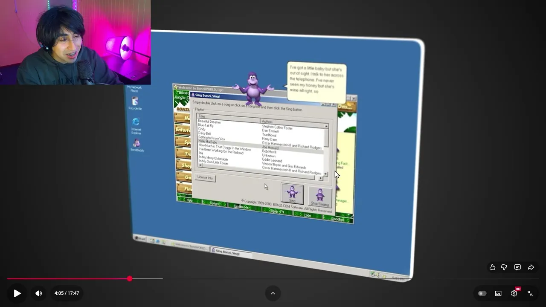Screen dimensions: 546x307
Task: Open the HD settings gear
Action: point(514,293)
